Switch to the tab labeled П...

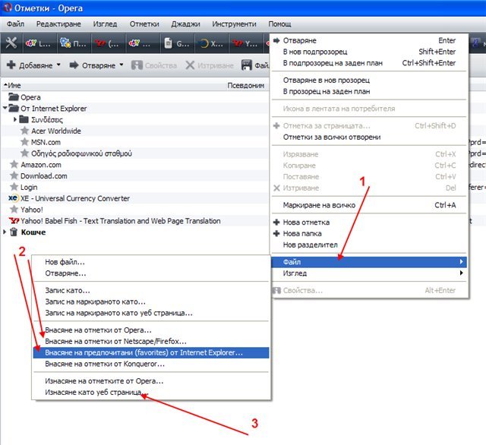tap(74, 43)
